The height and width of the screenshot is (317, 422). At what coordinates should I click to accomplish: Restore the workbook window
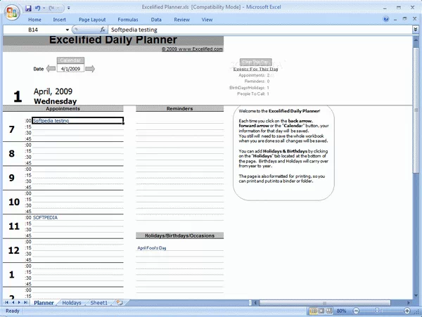point(404,19)
